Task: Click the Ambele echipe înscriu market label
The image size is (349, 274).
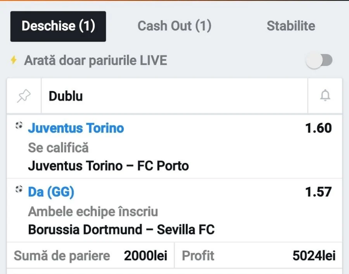Action: [x=93, y=211]
